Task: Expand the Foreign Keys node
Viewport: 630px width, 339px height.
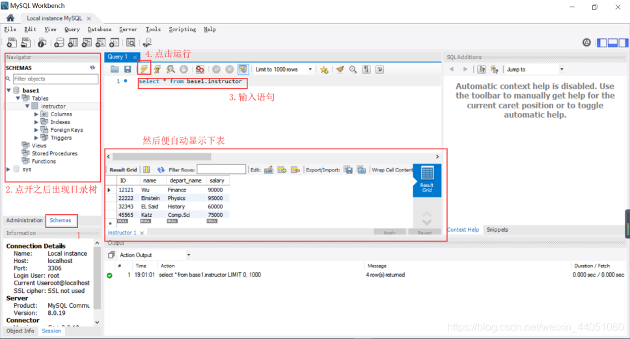Action: pos(36,130)
